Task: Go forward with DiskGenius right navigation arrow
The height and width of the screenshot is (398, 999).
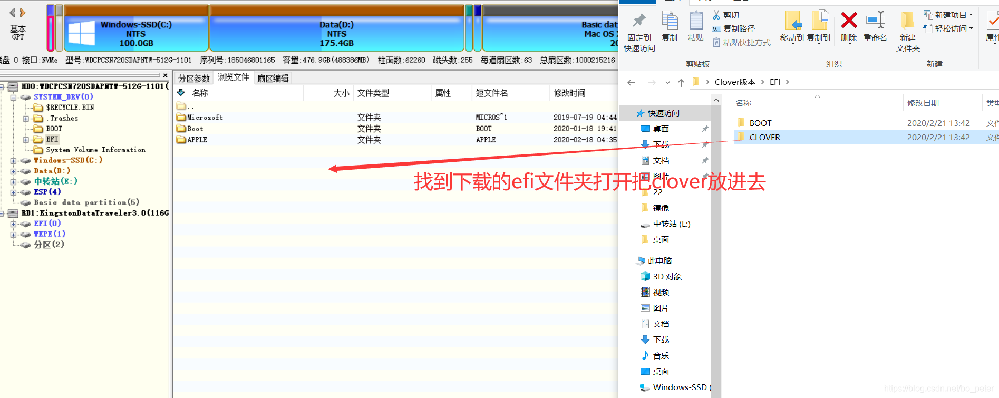Action: [22, 13]
